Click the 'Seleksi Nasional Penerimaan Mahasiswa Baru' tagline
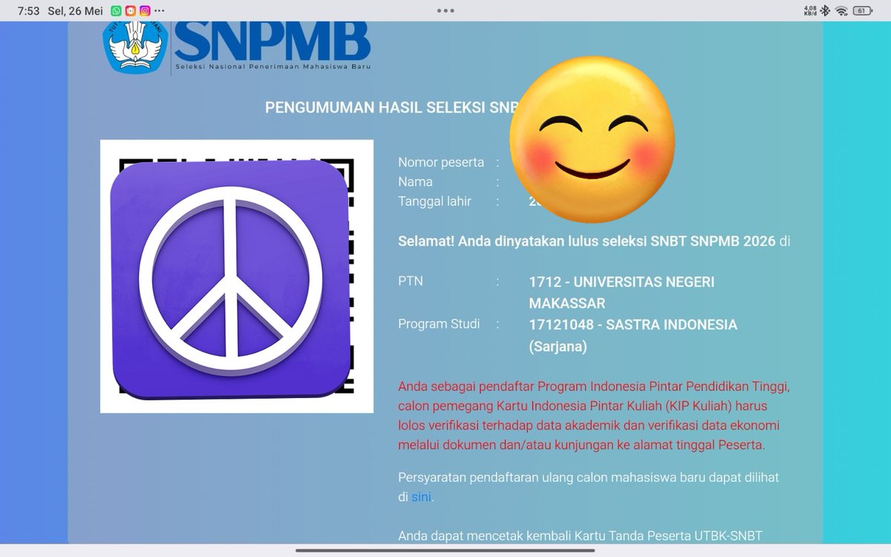Screen dimensions: 891x557 272,66
